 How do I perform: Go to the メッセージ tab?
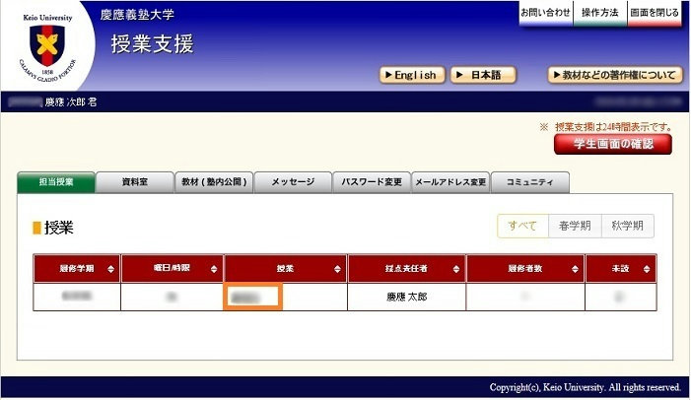(293, 183)
